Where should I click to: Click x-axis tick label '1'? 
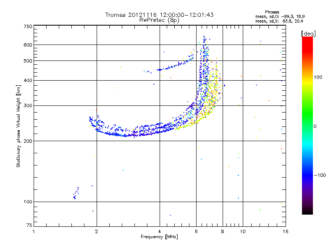point(34,231)
